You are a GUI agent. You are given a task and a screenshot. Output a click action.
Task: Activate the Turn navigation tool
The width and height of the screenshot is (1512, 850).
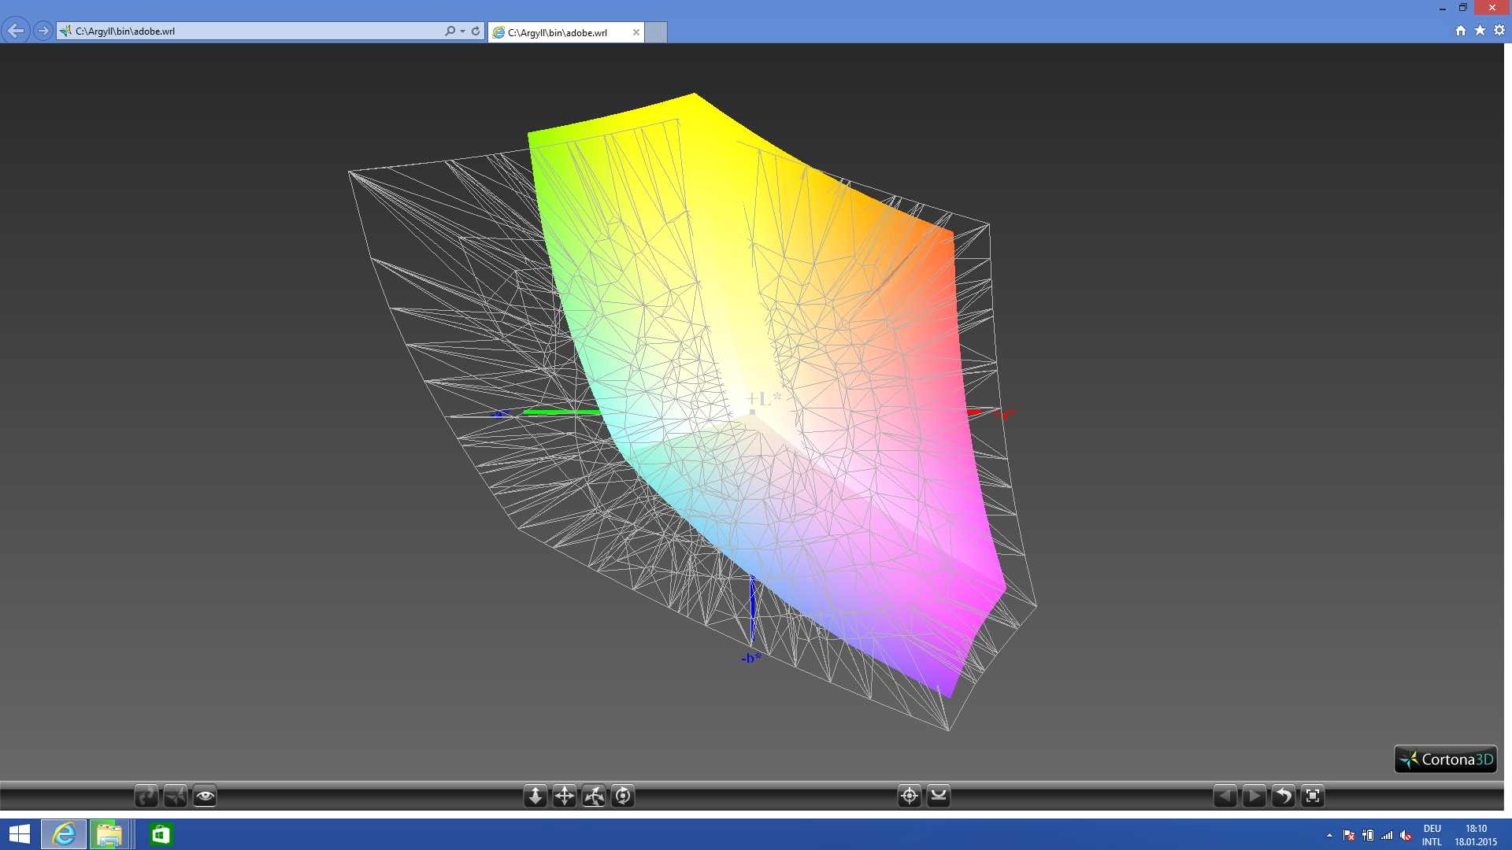594,796
